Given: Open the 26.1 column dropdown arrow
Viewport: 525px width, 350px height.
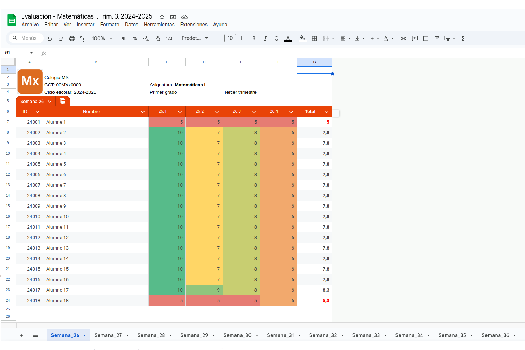Looking at the screenshot, I should [180, 112].
